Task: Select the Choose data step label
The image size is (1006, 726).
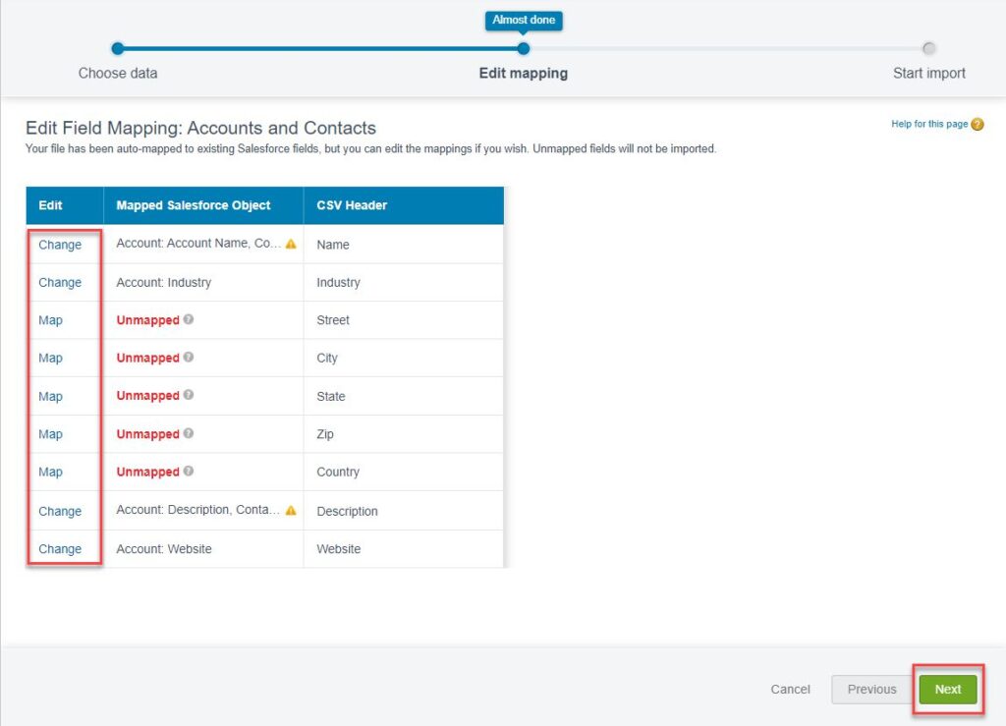Action: [x=118, y=73]
